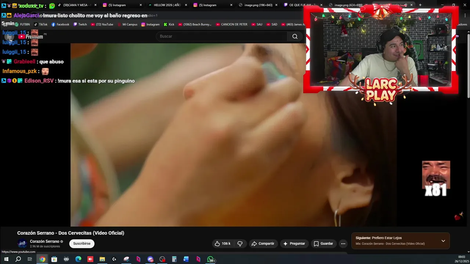
Task: Open Corazón Serrano channel name link
Action: [x=44, y=241]
